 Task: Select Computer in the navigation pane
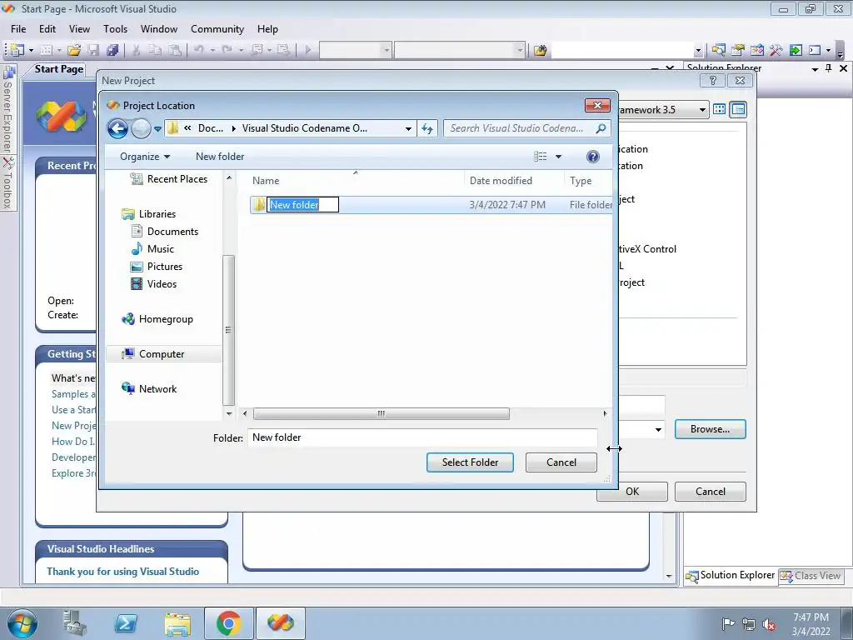point(162,354)
